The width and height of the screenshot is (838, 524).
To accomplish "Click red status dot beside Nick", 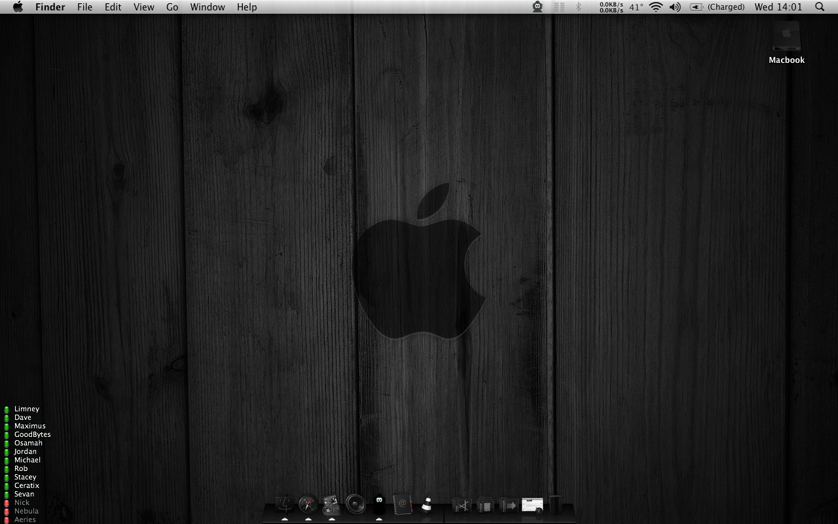I will click(7, 503).
